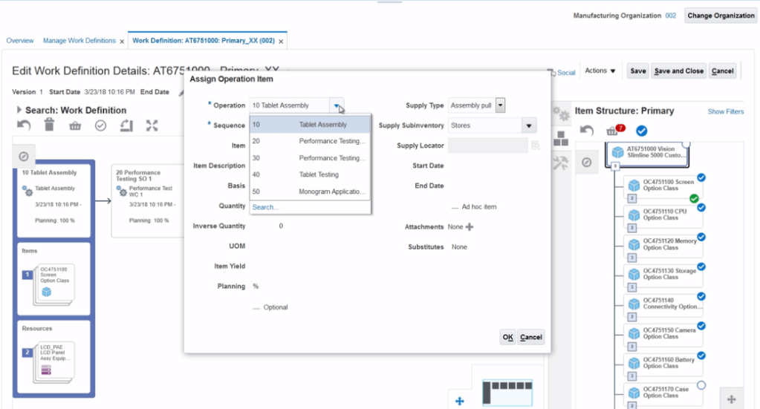The height and width of the screenshot is (409, 760).
Task: Open the Actions menu
Action: [600, 71]
